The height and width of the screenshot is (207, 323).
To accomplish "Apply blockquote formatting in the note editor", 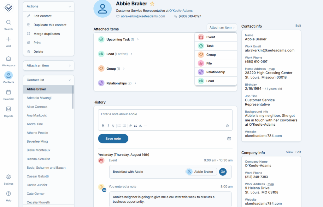I will 135,126.
